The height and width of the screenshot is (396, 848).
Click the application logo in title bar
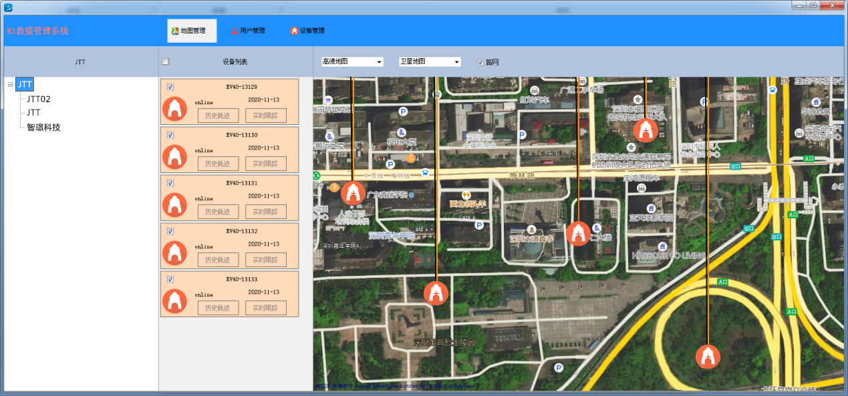[x=9, y=6]
